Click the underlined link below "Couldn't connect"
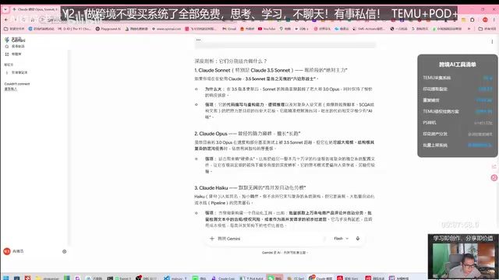The width and height of the screenshot is (499, 280). [x=10, y=89]
